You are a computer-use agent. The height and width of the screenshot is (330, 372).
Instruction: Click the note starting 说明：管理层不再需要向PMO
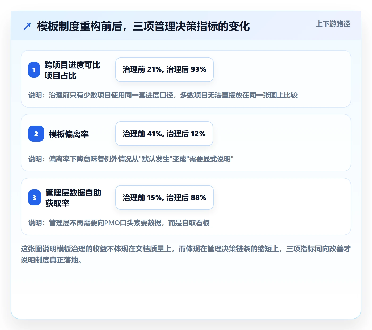click(119, 223)
